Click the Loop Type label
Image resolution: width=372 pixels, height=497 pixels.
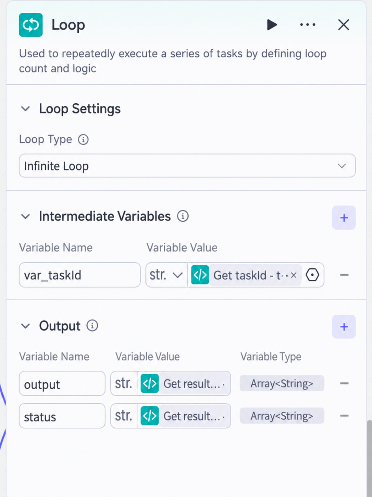tap(46, 139)
